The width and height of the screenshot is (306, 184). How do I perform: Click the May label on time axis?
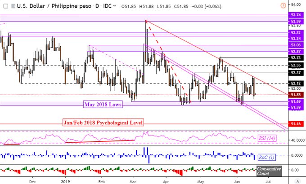(200, 182)
